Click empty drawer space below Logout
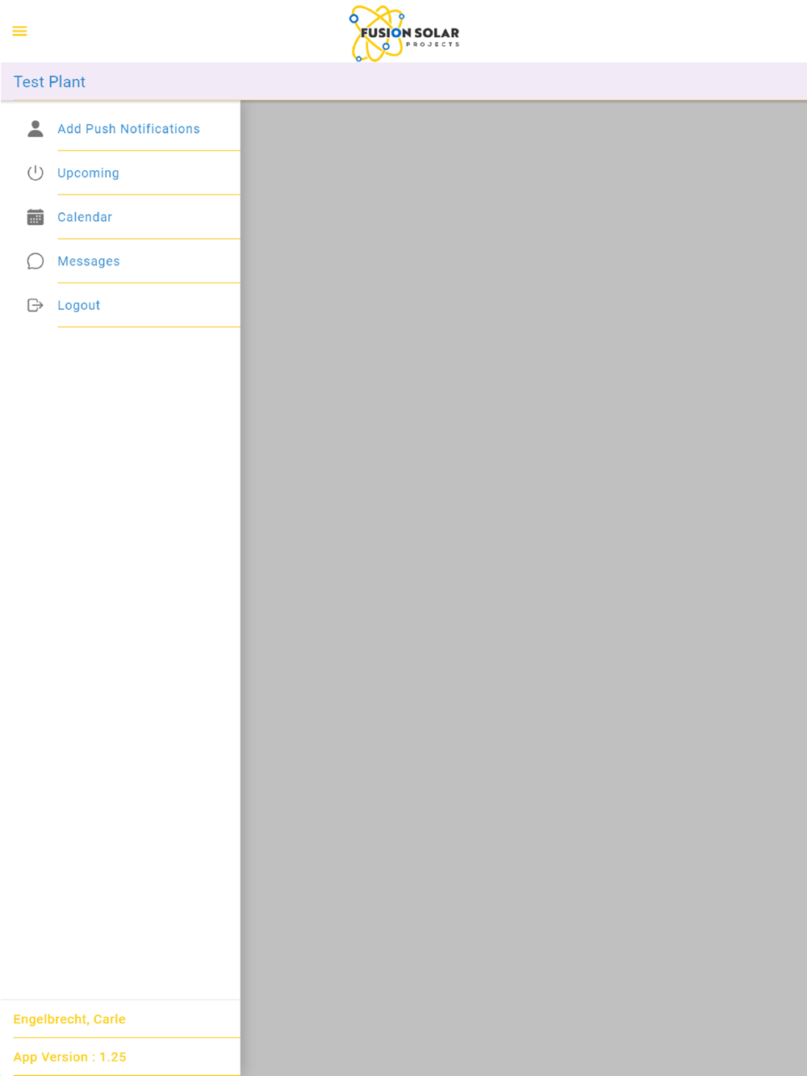The image size is (807, 1076). click(x=120, y=661)
